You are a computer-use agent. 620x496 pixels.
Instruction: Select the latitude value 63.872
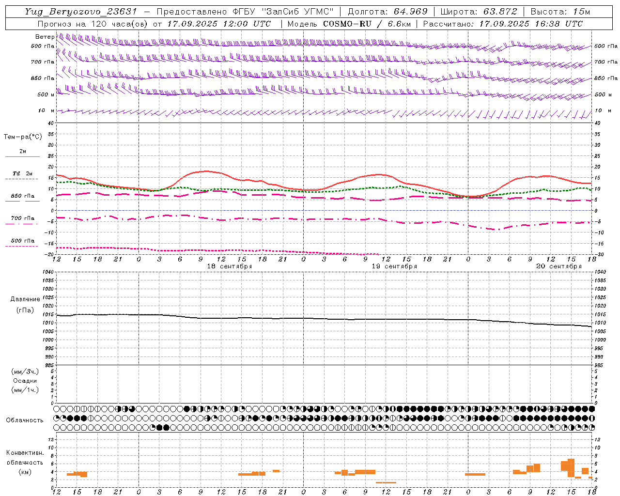(x=501, y=12)
